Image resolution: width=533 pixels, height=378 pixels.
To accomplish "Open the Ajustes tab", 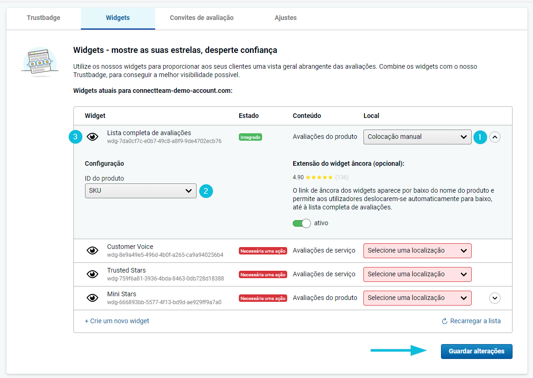I will pos(285,18).
